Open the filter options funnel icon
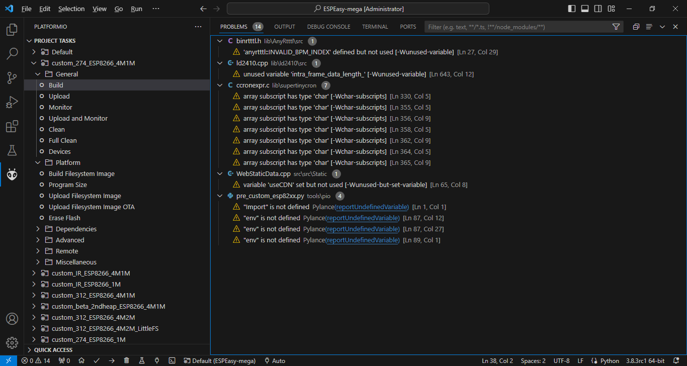Viewport: 687px width, 366px height. (x=616, y=27)
